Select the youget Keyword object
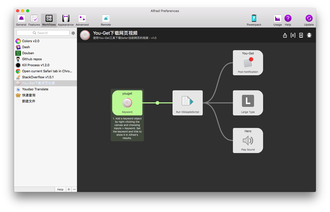This screenshot has width=330, height=212. pyautogui.click(x=127, y=103)
